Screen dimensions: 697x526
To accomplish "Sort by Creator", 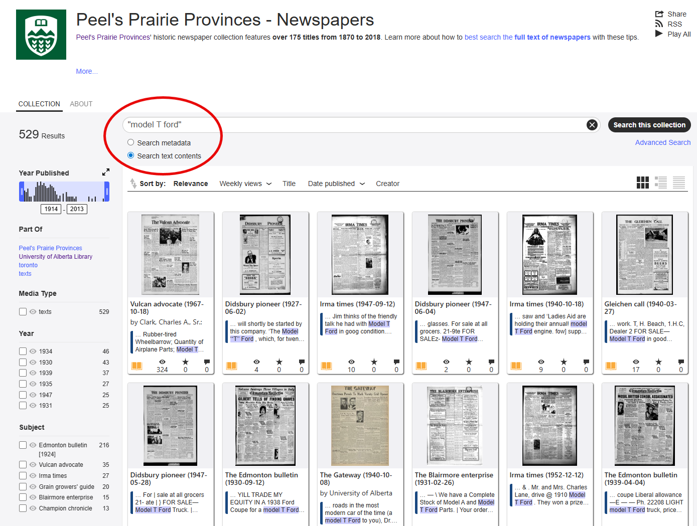I will [x=388, y=184].
